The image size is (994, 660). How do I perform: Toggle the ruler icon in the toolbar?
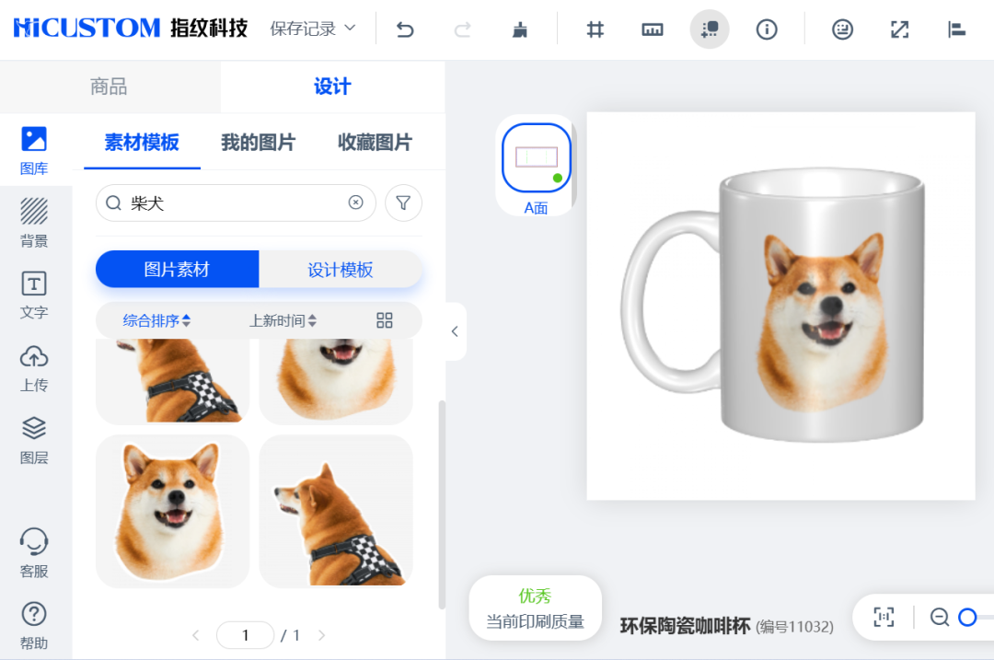coord(653,29)
